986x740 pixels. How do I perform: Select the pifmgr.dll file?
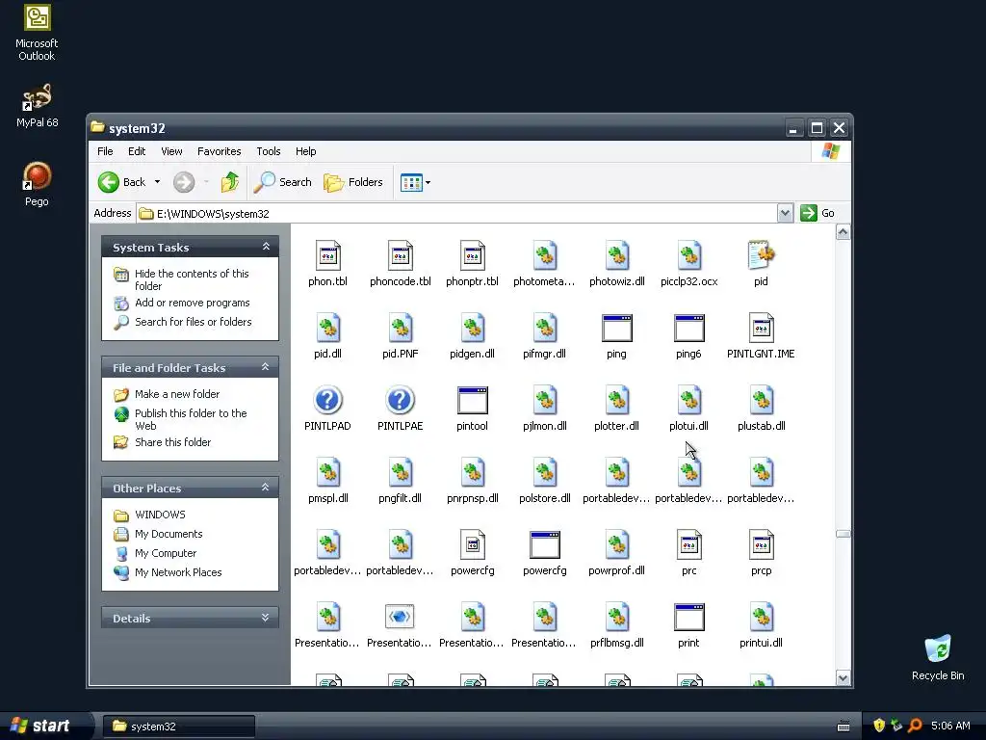(x=545, y=335)
